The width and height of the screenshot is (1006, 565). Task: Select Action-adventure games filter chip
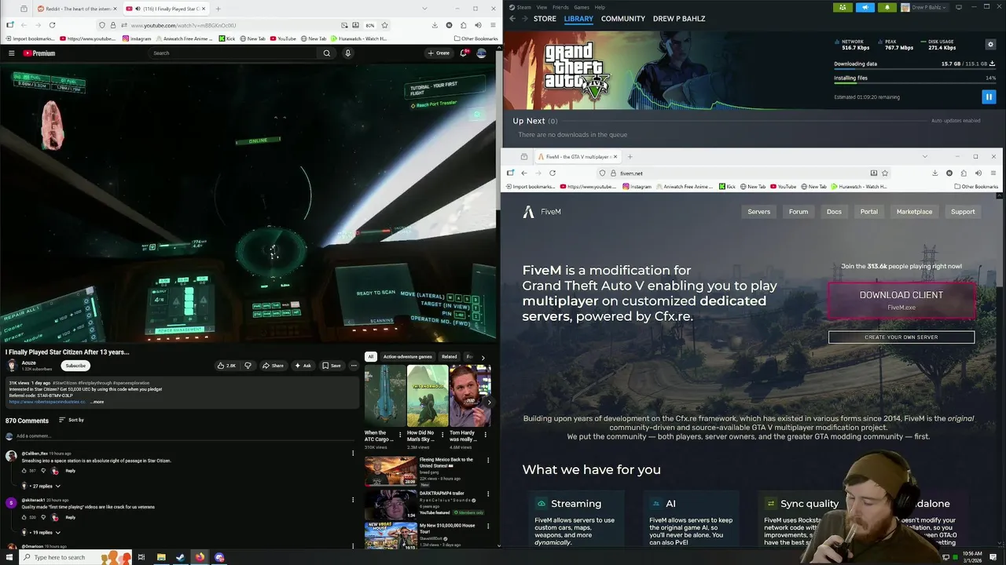tap(407, 356)
